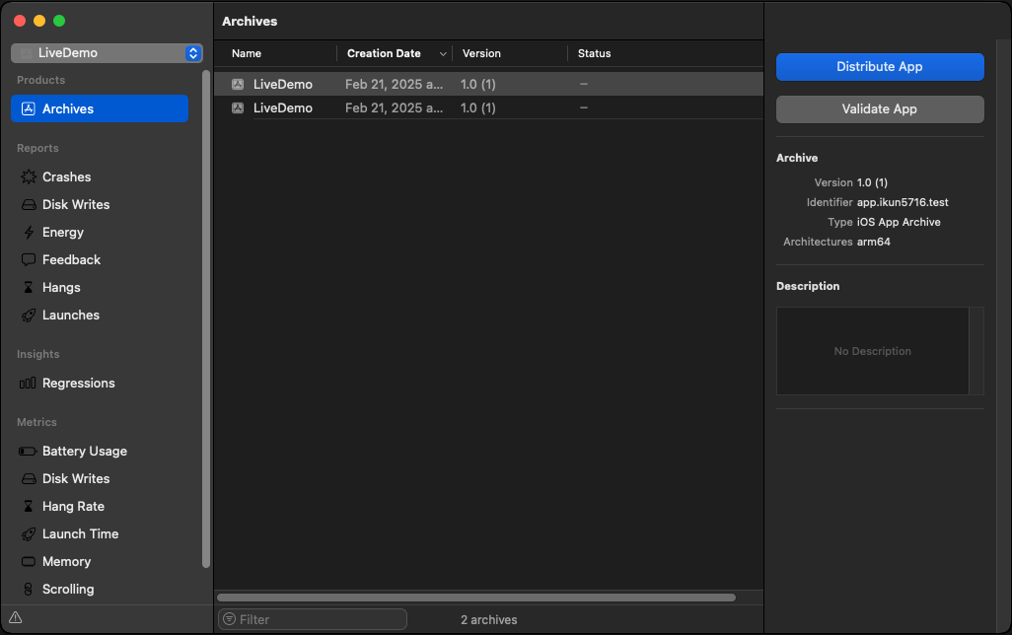The height and width of the screenshot is (635, 1012).
Task: Click the Crashes burst icon
Action: coord(29,176)
